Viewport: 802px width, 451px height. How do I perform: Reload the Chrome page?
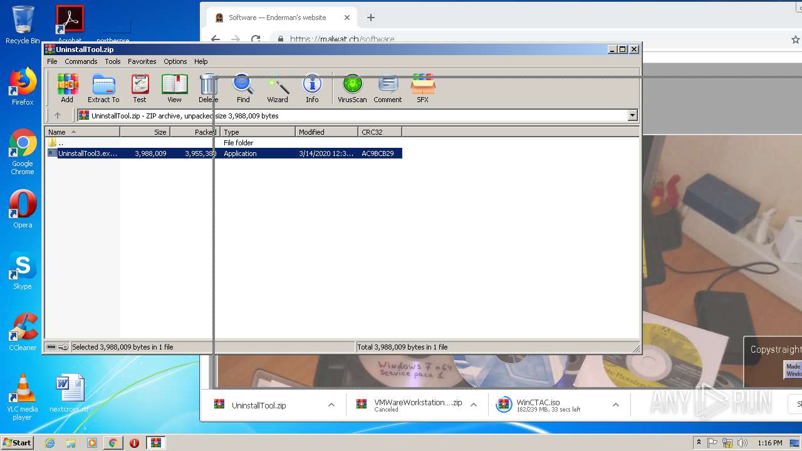click(x=256, y=39)
